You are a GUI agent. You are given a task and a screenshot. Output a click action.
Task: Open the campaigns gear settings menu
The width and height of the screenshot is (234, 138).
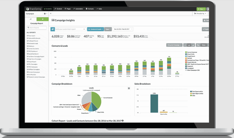coord(45,13)
